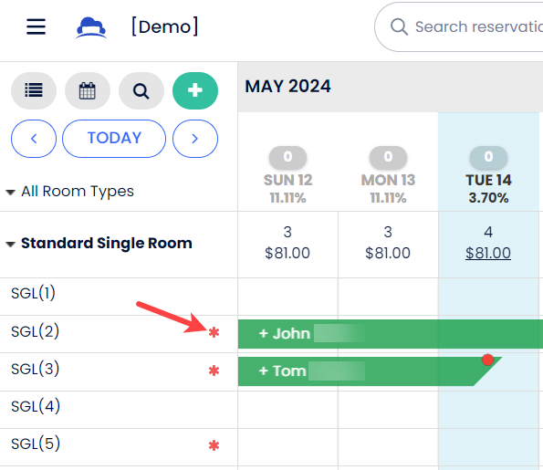This screenshot has width=543, height=470.
Task: Open John's reservation on SGL(2)
Action: (391, 334)
